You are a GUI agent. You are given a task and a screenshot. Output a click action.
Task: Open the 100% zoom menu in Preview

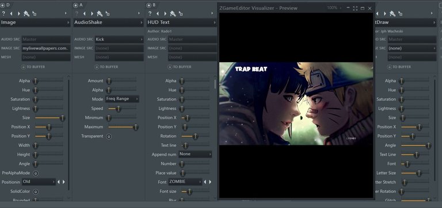click(x=334, y=8)
